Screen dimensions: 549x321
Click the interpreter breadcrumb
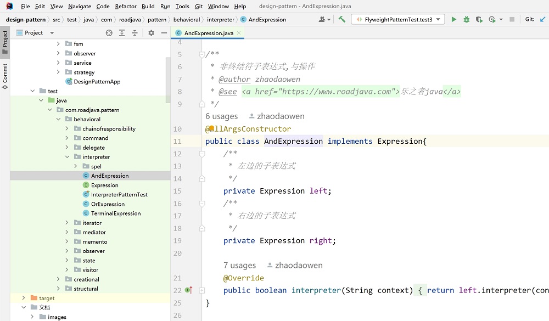(221, 20)
